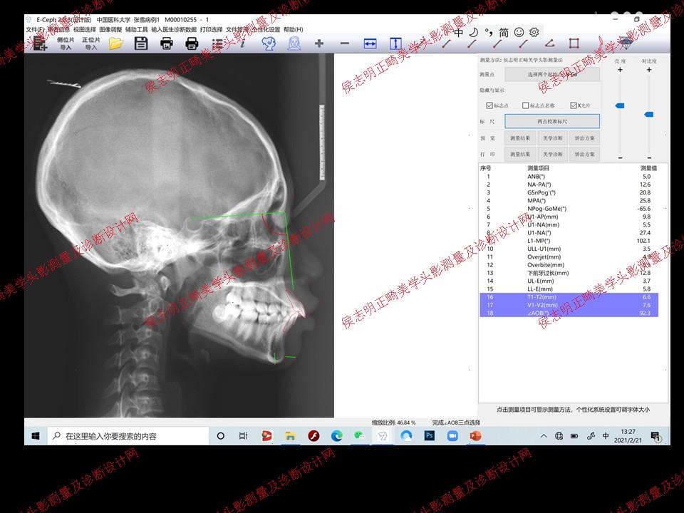Open the 文件(F) menu
The image size is (684, 513).
pos(35,29)
